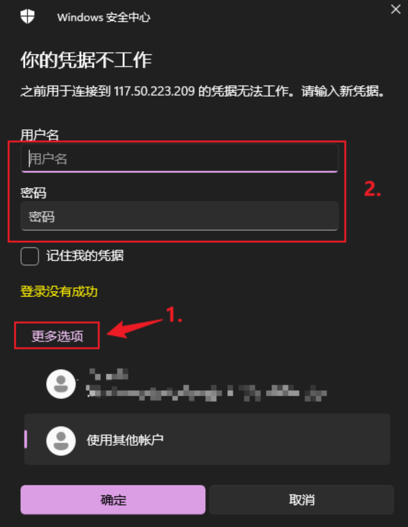Click the 你的凭据不工作 heading
Screen dimensions: 408x527
pyautogui.click(x=86, y=61)
